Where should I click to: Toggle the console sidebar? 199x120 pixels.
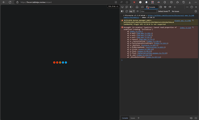(122, 11)
